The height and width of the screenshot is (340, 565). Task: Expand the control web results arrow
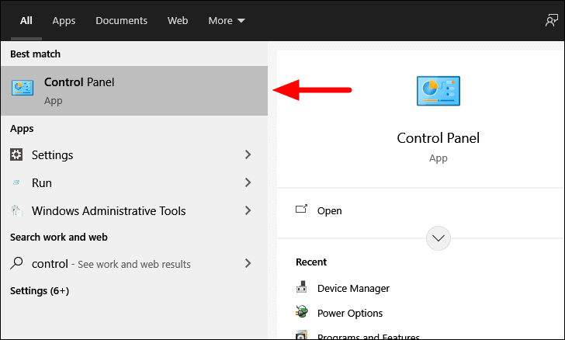pos(248,263)
